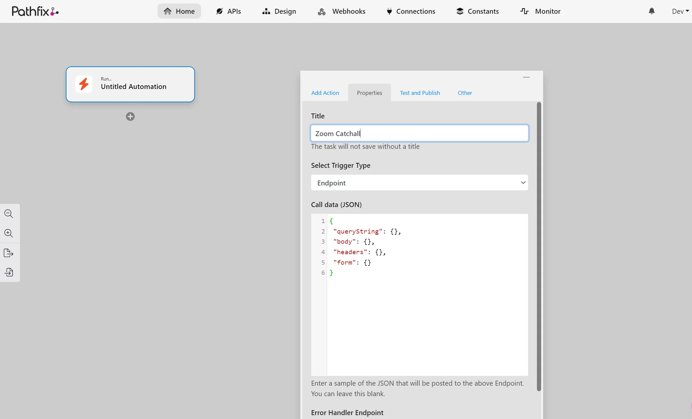Image resolution: width=692 pixels, height=419 pixels.
Task: Click the "headers" line in JSON editor
Action: [x=359, y=252]
